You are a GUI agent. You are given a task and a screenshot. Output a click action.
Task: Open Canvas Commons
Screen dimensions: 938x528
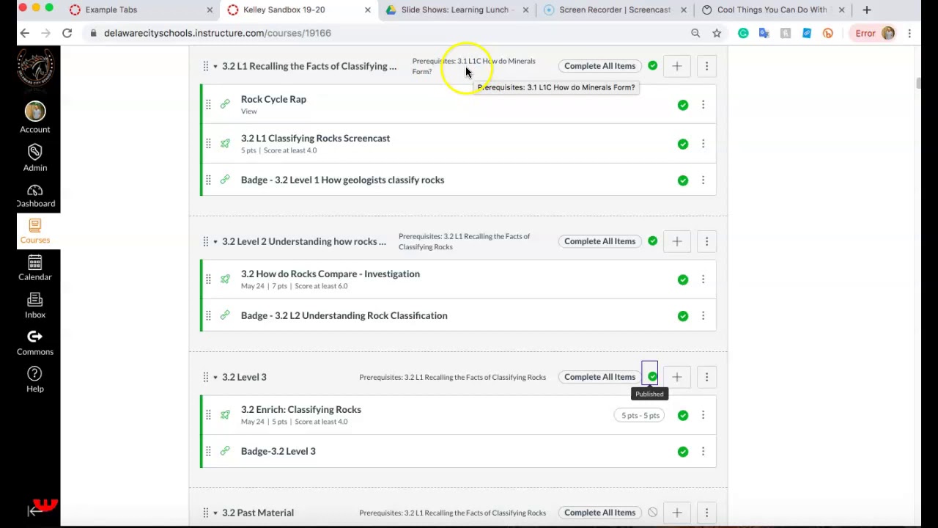coord(34,342)
